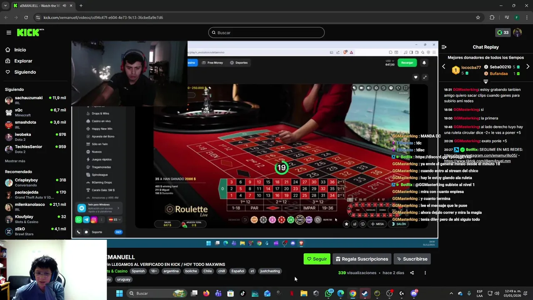Go to Inicio in the sidebar
The image size is (533, 300).
click(20, 50)
